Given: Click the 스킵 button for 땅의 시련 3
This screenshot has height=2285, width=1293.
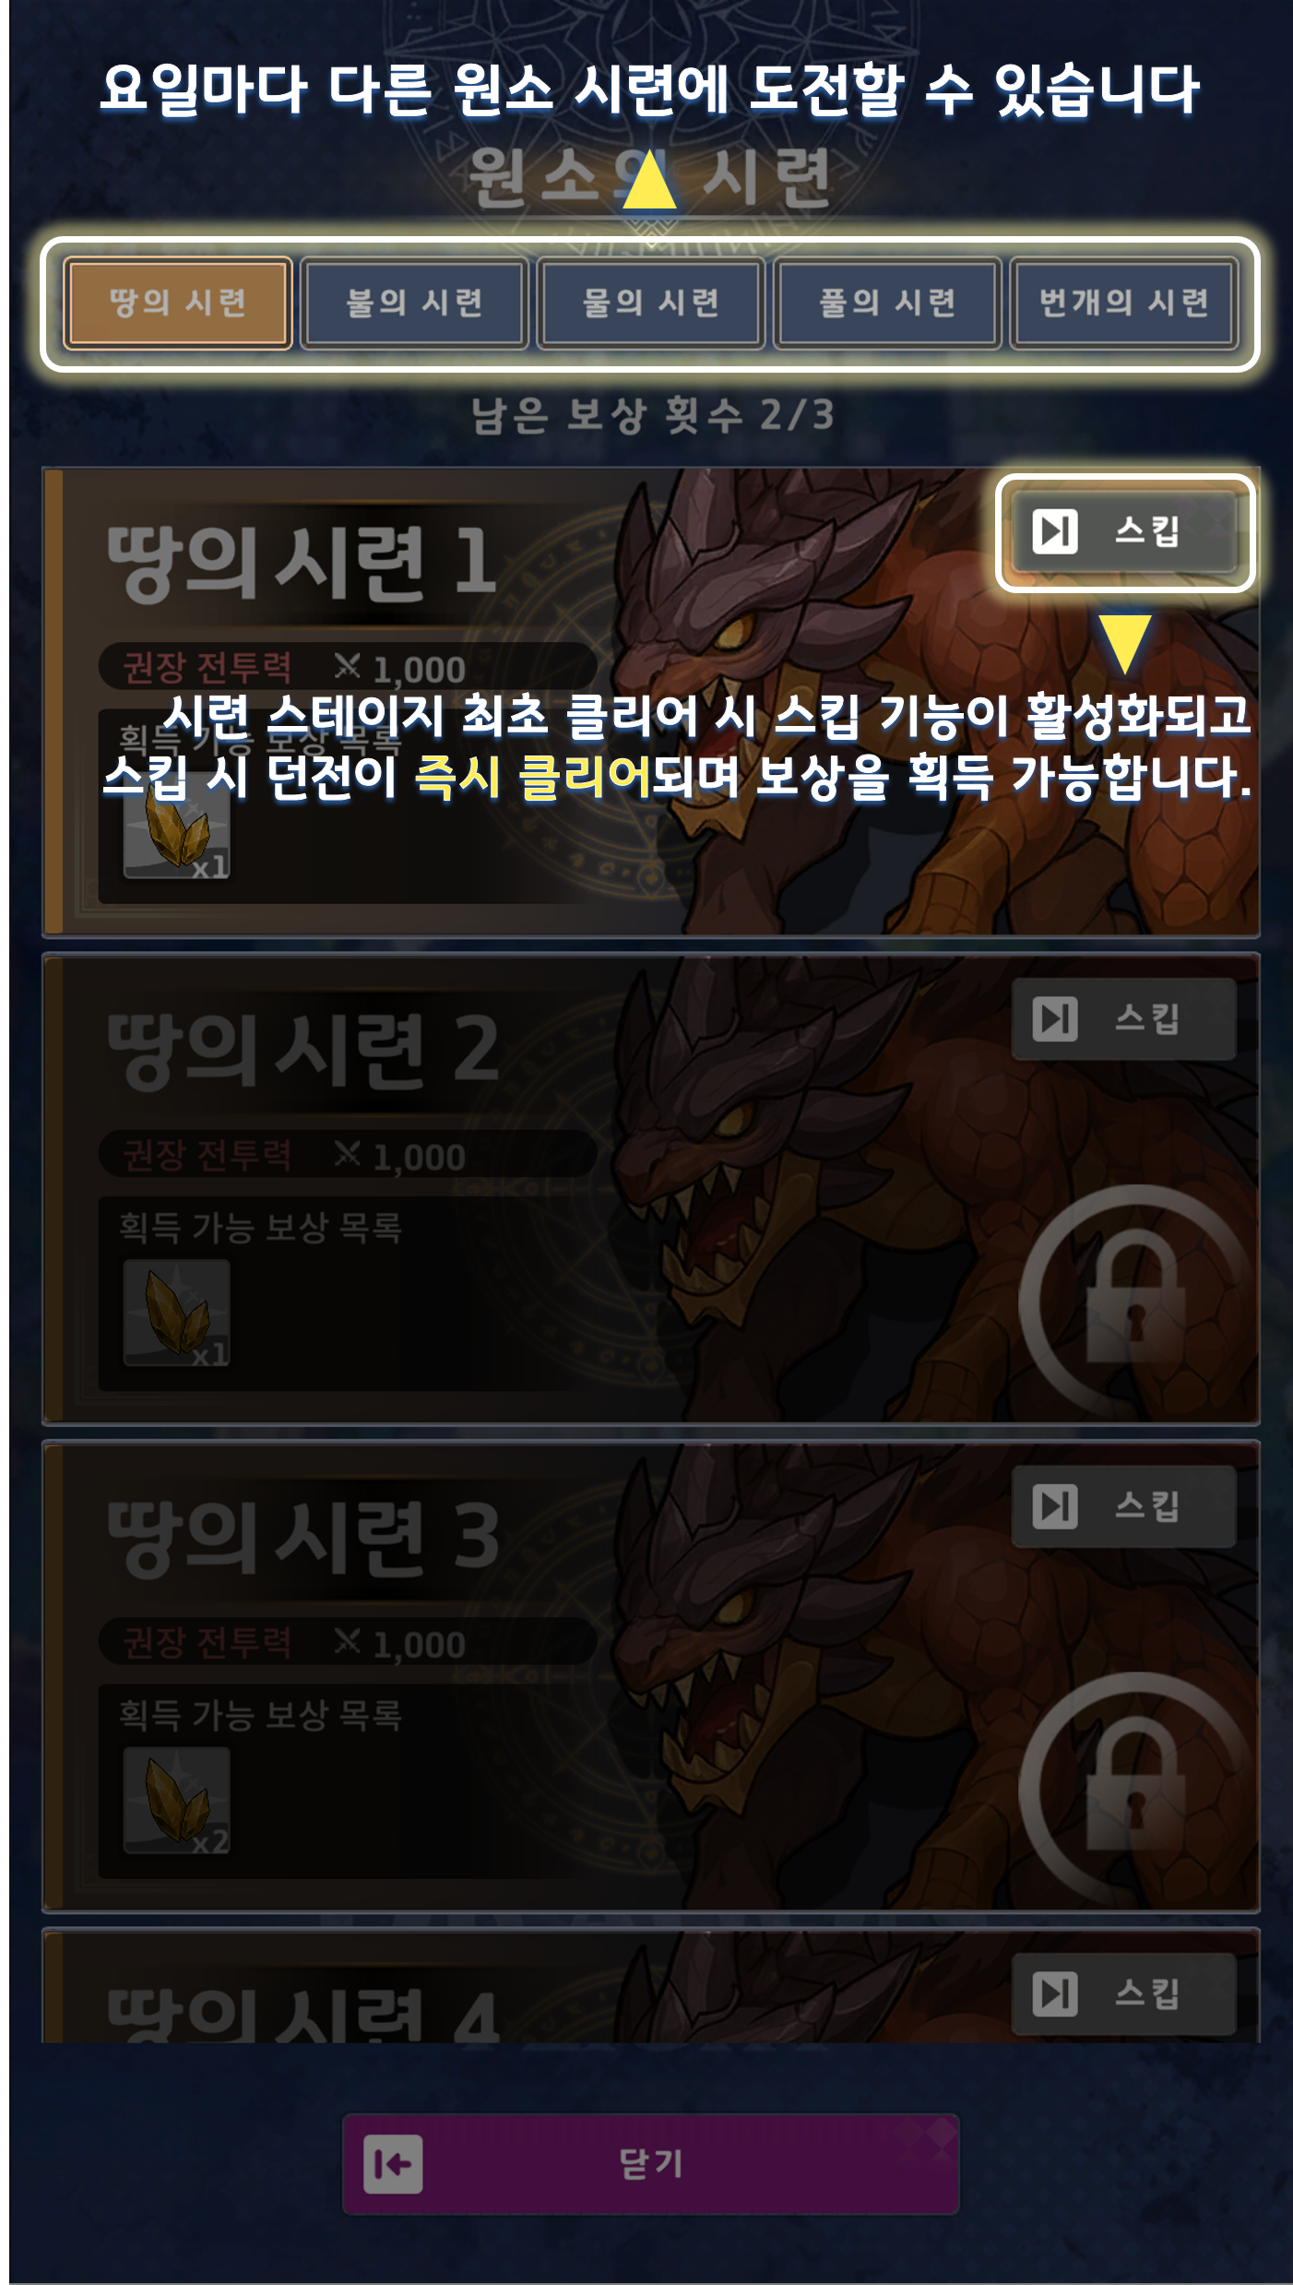Looking at the screenshot, I should tap(1124, 1506).
